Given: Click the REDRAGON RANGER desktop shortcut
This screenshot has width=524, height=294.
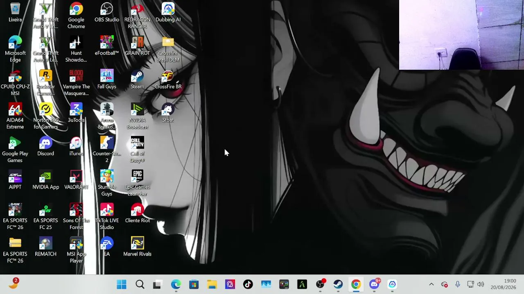Looking at the screenshot, I should coord(137,16).
